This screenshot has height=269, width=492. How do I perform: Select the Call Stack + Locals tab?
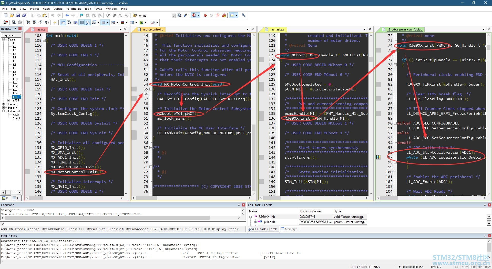point(263,229)
